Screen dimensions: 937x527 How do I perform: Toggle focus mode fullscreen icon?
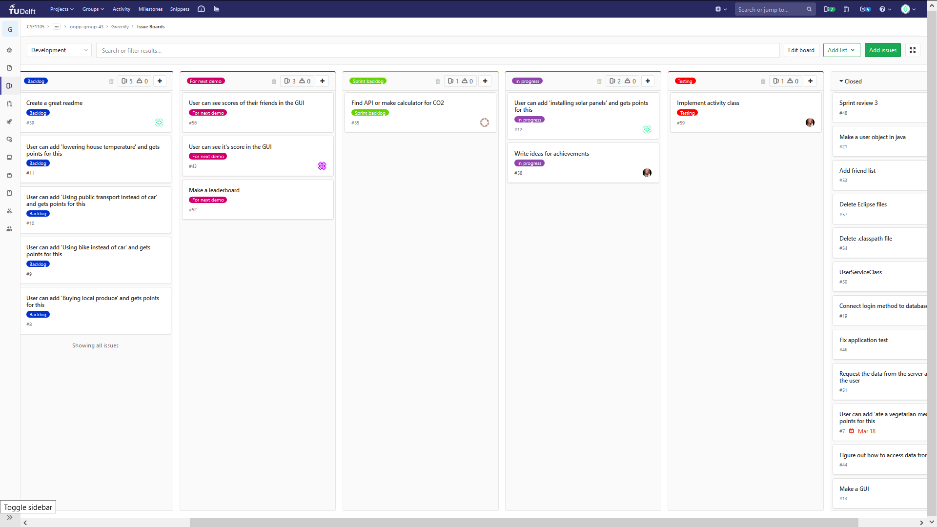[x=913, y=50]
